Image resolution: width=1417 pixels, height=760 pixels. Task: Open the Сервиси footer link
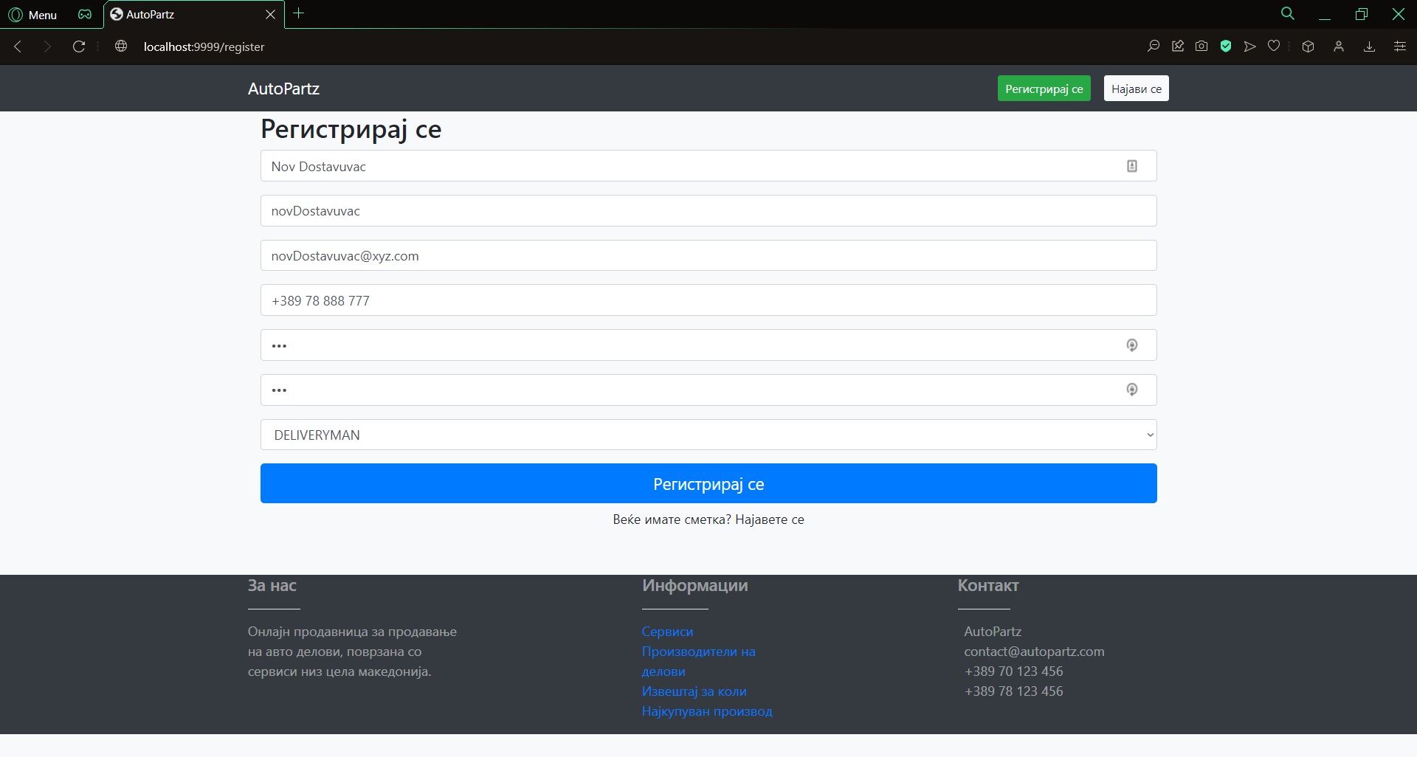tap(667, 632)
